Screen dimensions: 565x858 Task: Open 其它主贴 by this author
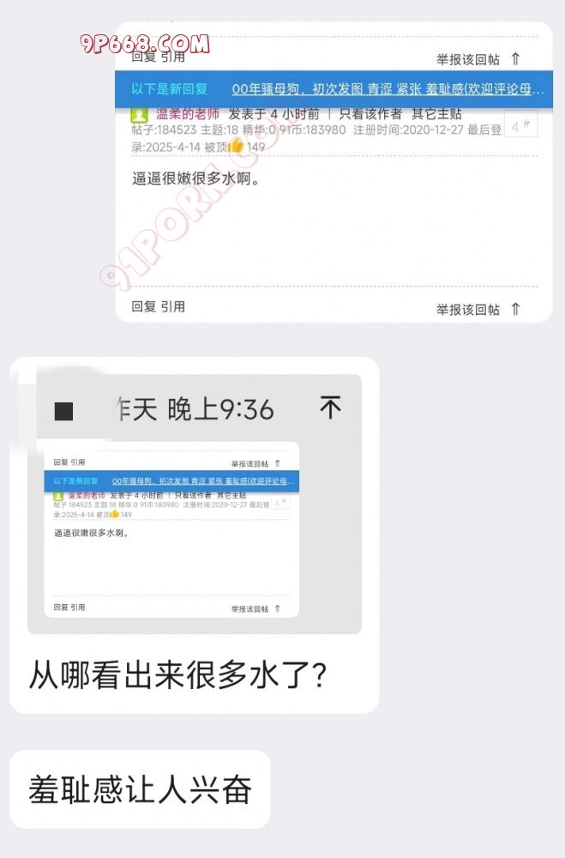pos(437,114)
